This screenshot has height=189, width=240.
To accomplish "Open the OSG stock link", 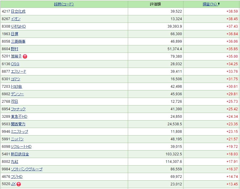I will (15, 64).
